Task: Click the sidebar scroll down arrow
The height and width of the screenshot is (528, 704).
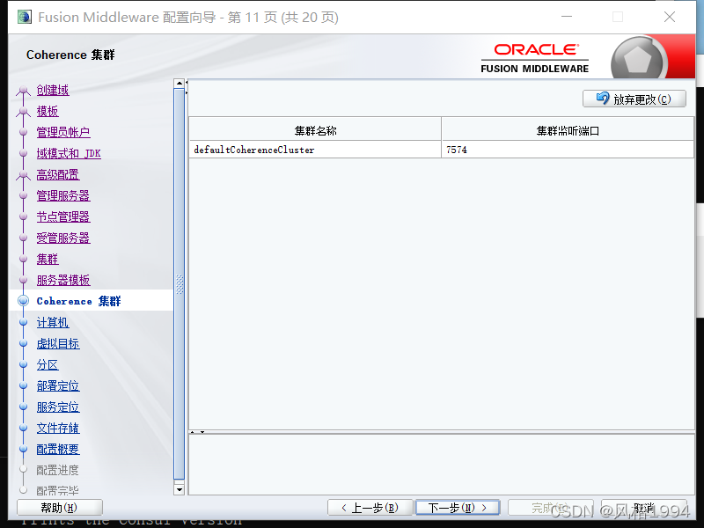Action: pyautogui.click(x=180, y=489)
